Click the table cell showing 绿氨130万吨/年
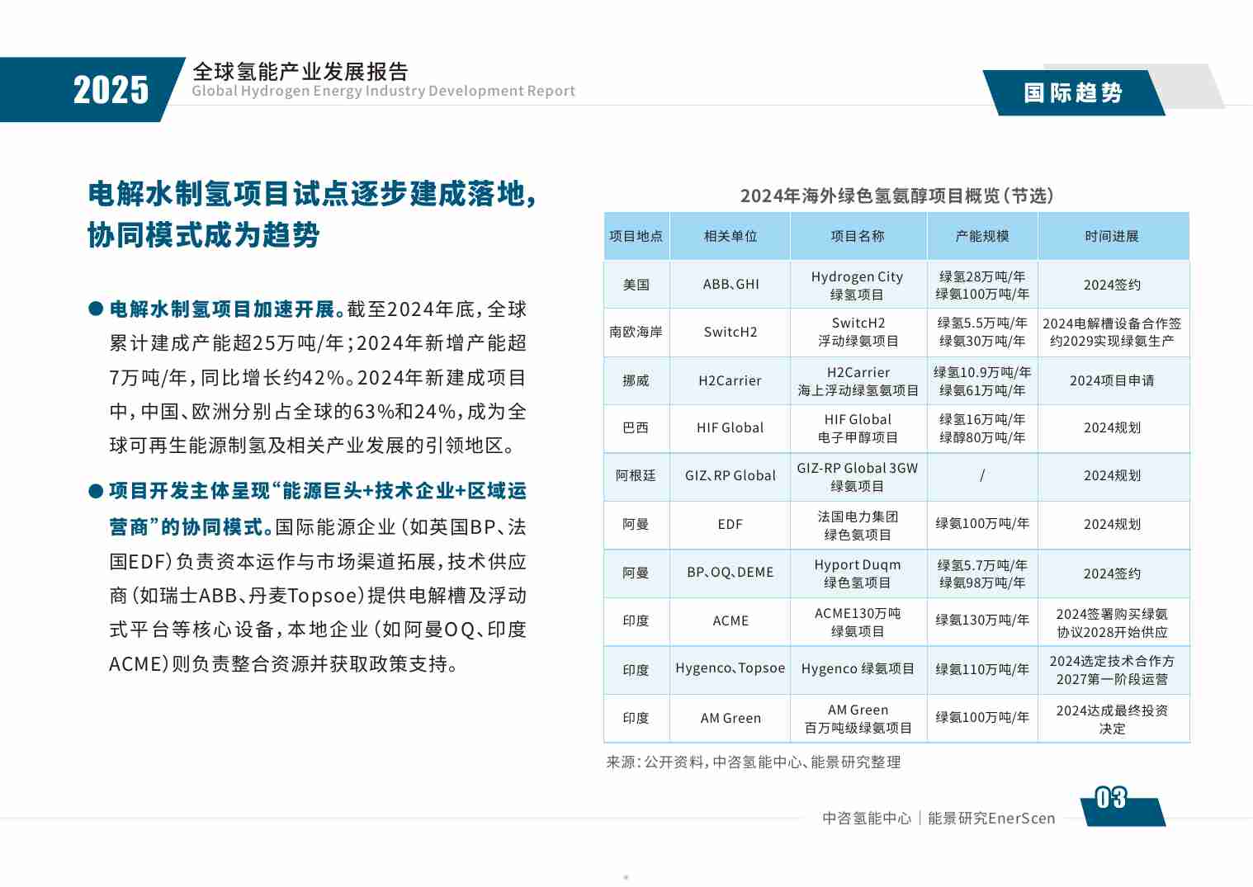This screenshot has height=887, width=1253. click(981, 620)
